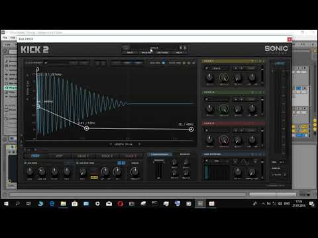Click SAVE AS in the Kick 2 header

(146, 53)
